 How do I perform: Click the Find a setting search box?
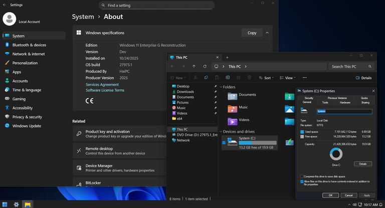click(156, 5)
